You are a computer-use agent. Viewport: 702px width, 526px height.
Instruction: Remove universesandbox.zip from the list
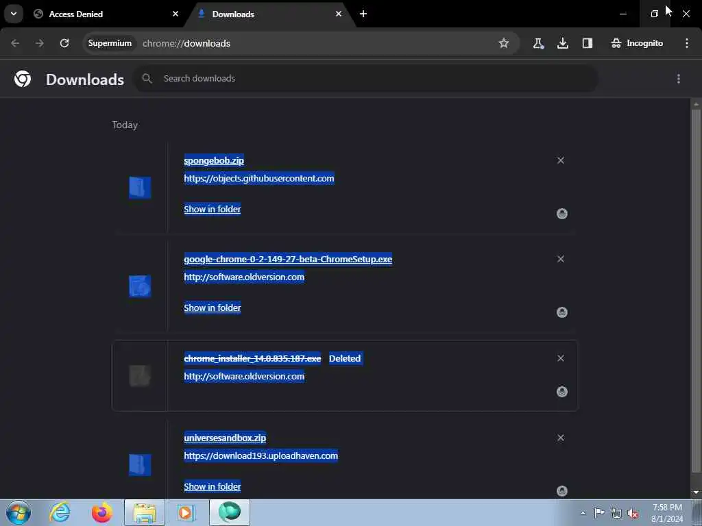pyautogui.click(x=561, y=438)
